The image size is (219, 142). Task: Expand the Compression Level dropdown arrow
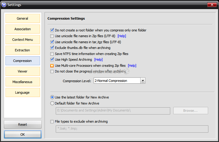[143, 81]
